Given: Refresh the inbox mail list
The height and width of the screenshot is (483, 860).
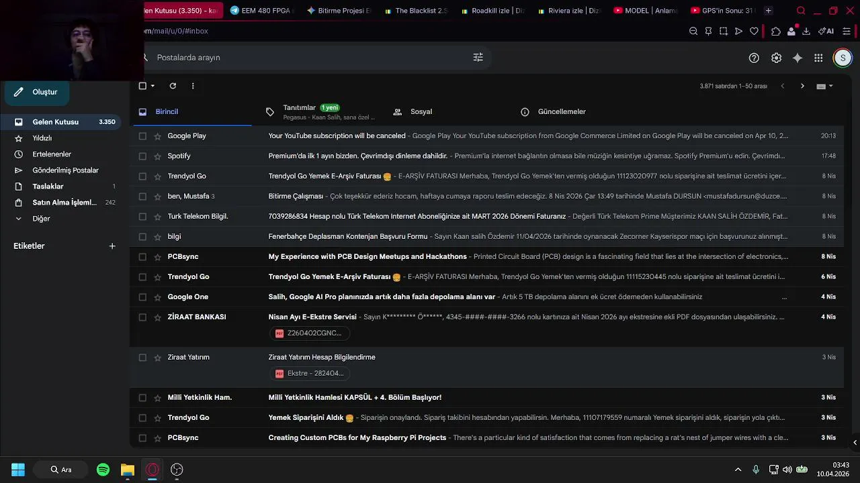Looking at the screenshot, I should pyautogui.click(x=173, y=86).
